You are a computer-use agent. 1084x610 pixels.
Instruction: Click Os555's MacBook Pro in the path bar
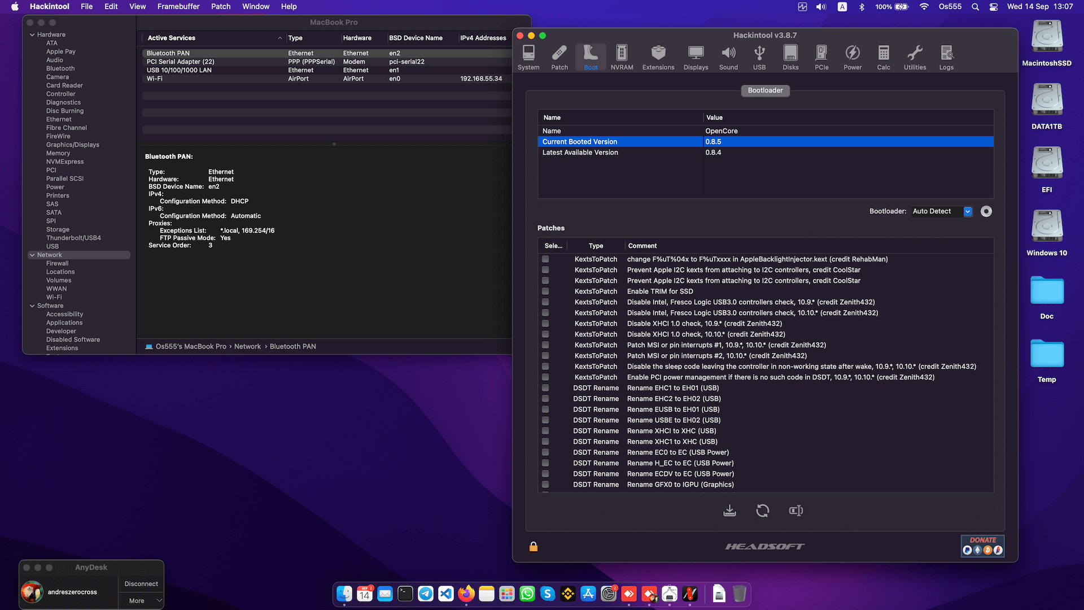point(191,346)
